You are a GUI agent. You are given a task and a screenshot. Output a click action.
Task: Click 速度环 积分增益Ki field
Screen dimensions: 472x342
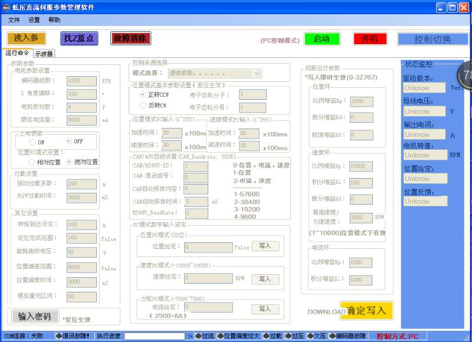(x=361, y=183)
